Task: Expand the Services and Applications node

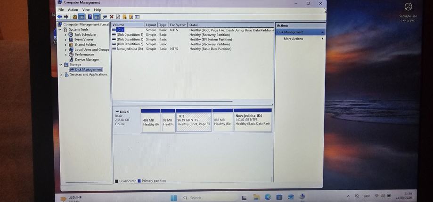Action: 61,74
